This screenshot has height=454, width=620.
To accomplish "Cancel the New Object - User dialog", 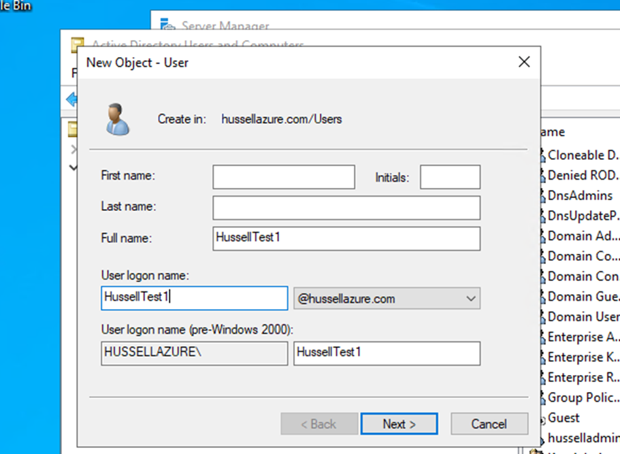I will [x=489, y=423].
